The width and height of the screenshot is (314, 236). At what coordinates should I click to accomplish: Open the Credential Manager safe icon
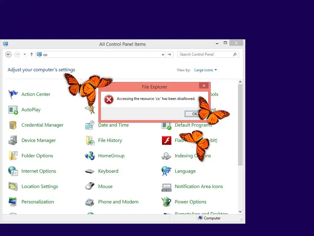click(13, 125)
